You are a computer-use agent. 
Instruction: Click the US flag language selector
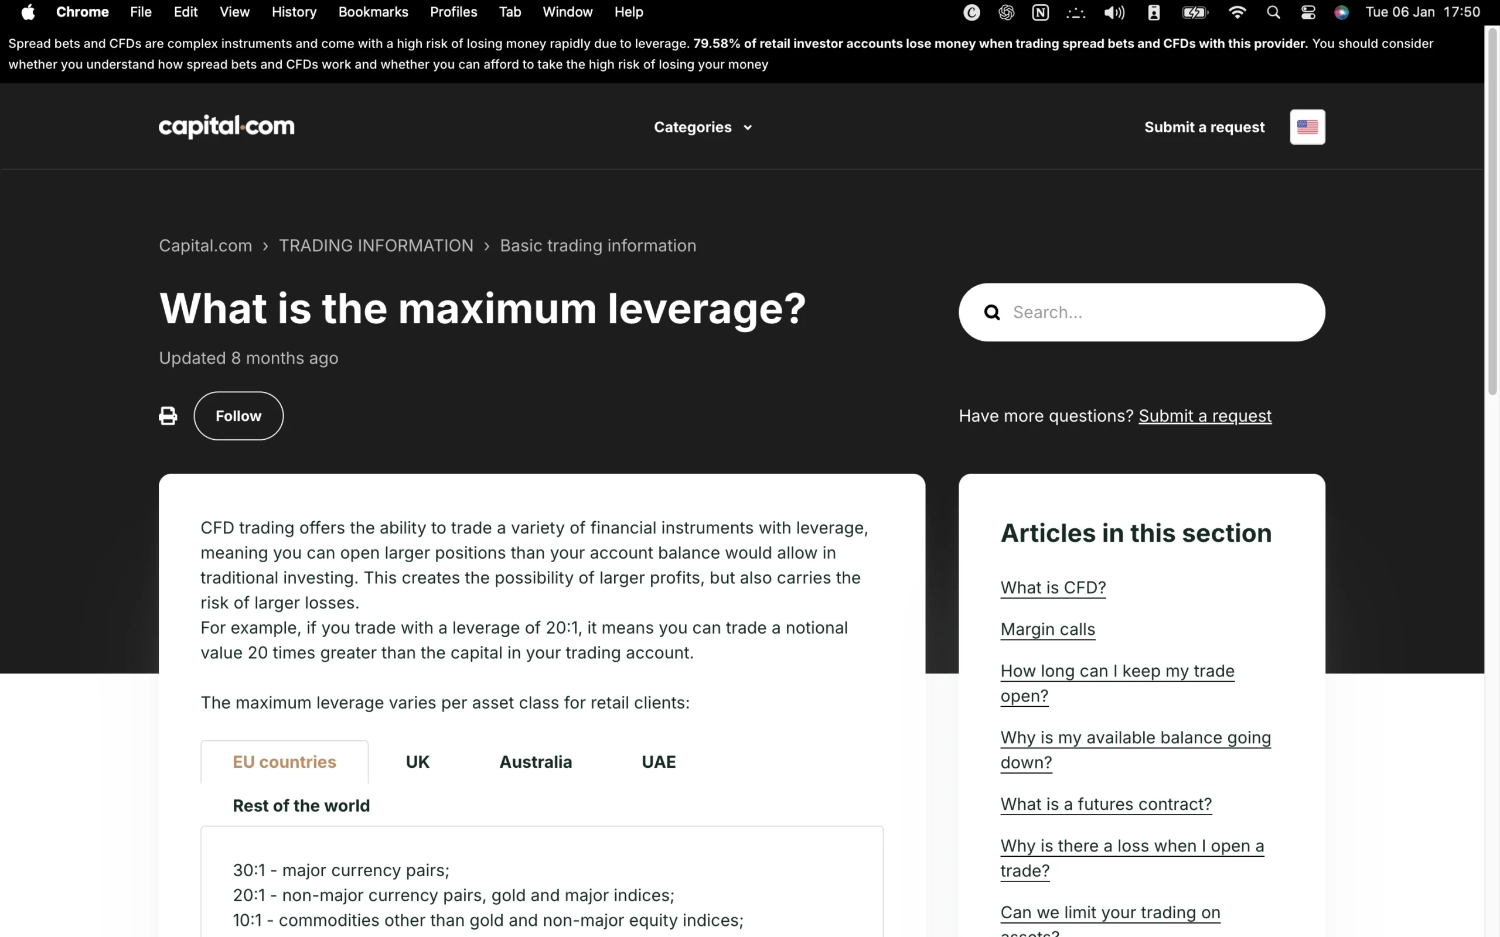coord(1308,126)
